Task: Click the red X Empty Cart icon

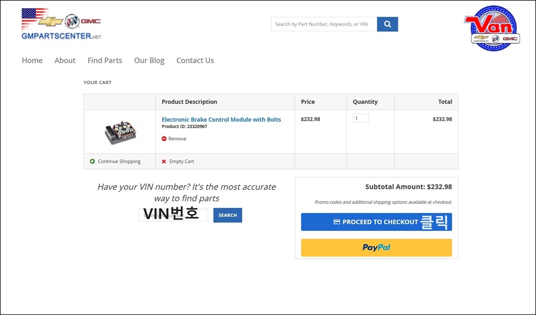Action: click(164, 162)
